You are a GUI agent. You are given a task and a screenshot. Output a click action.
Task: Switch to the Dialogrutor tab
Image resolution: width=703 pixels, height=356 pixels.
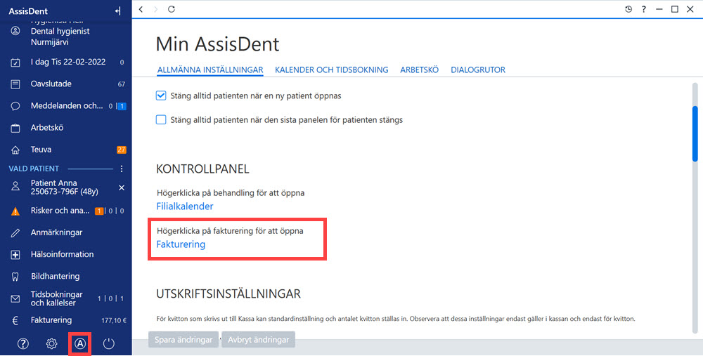tap(478, 70)
